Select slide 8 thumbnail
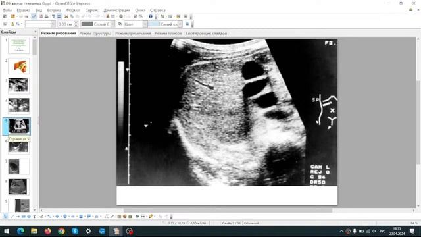This screenshot has height=237, width=421. coord(19,186)
